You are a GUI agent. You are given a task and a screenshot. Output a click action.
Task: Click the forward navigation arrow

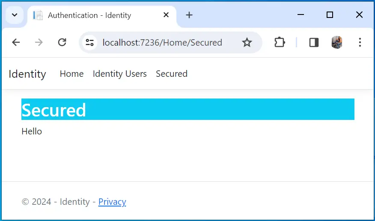pos(39,42)
